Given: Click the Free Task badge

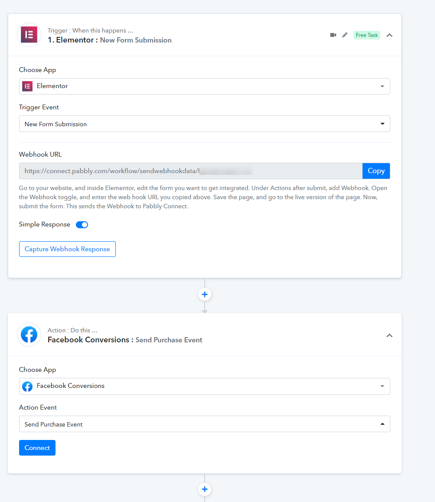Looking at the screenshot, I should click(x=367, y=35).
